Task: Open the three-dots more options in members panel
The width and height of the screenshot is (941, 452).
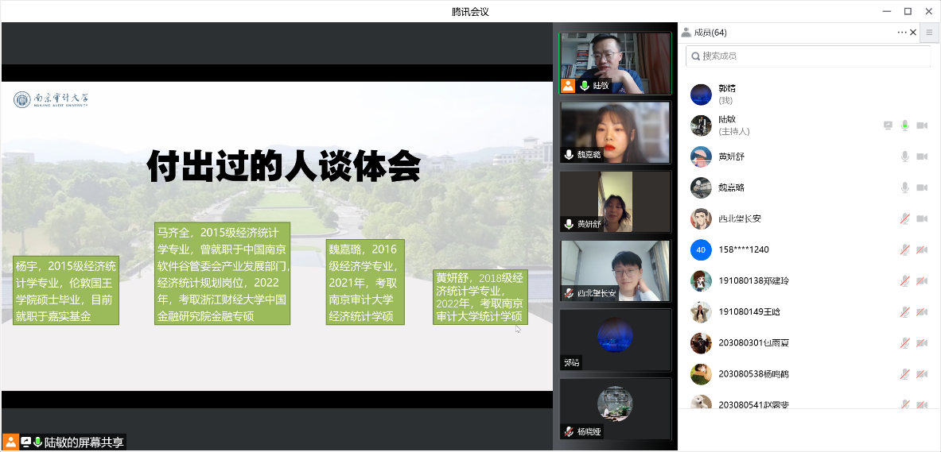Action: 901,33
